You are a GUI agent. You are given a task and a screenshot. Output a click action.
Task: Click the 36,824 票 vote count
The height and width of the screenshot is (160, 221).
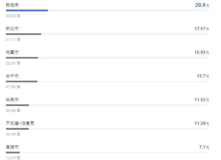click(13, 16)
